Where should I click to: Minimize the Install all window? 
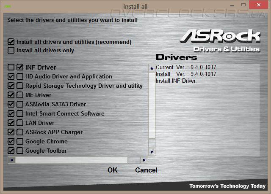[232, 5]
